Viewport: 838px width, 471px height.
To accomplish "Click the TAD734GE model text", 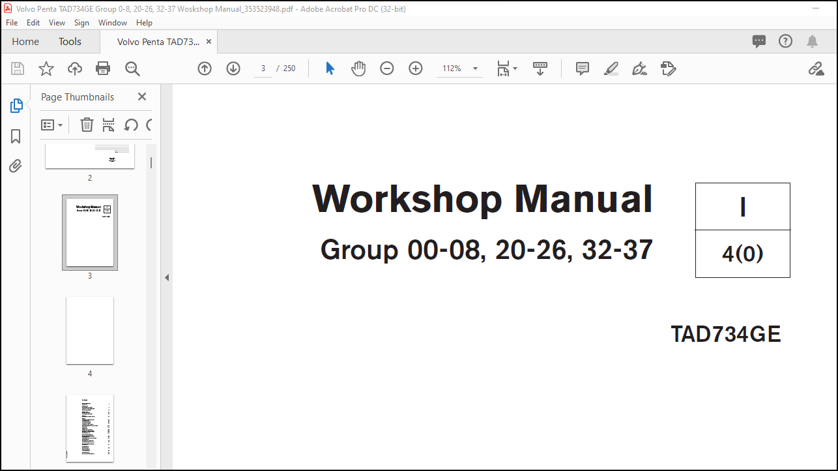I will (726, 335).
